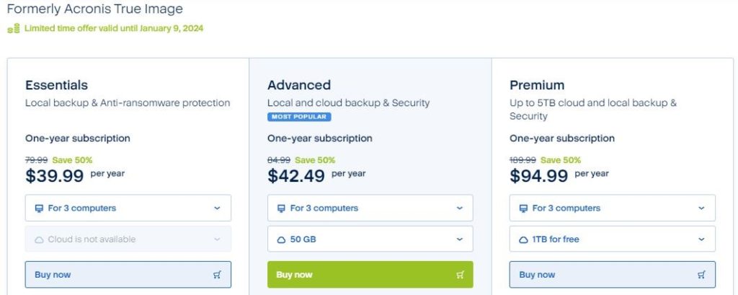
Task: Click the cloud icon beside 50 GB
Action: pos(282,240)
